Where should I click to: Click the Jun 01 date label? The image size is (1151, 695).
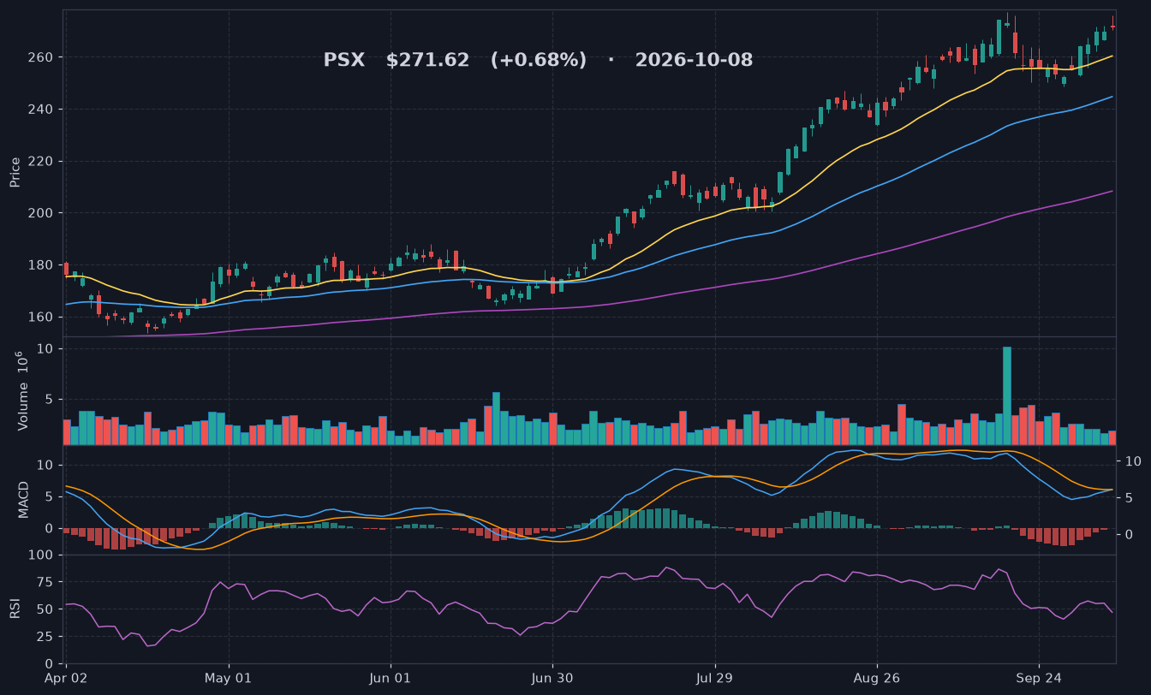[391, 678]
